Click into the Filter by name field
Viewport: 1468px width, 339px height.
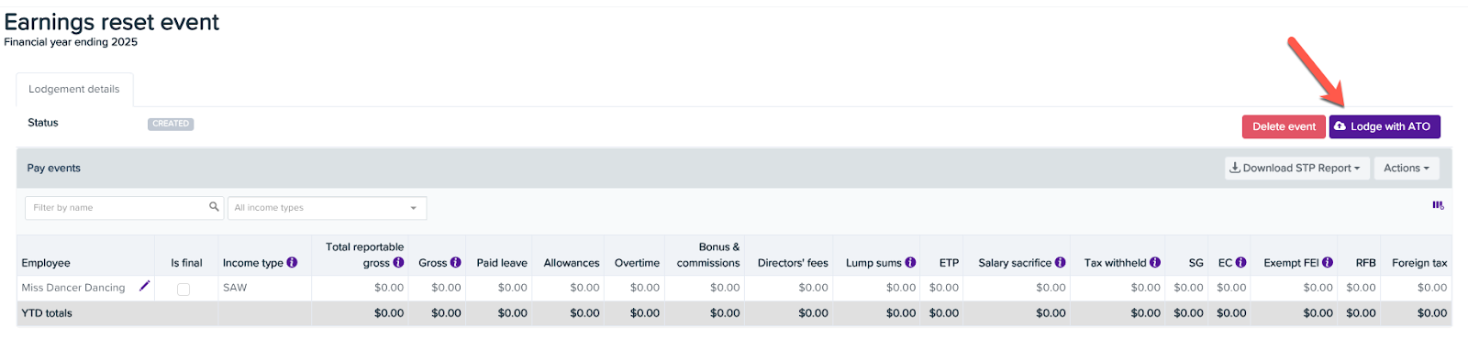coord(117,208)
